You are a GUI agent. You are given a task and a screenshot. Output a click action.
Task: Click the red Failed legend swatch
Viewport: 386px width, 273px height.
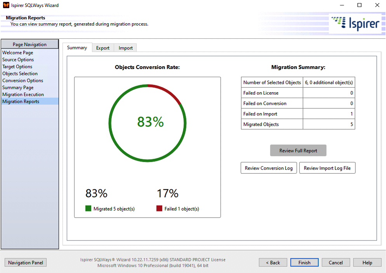[x=159, y=208]
